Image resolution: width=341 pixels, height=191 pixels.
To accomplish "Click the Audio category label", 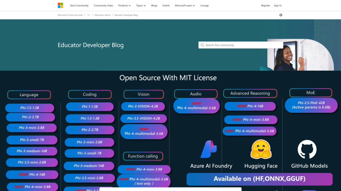I will pyautogui.click(x=196, y=94).
